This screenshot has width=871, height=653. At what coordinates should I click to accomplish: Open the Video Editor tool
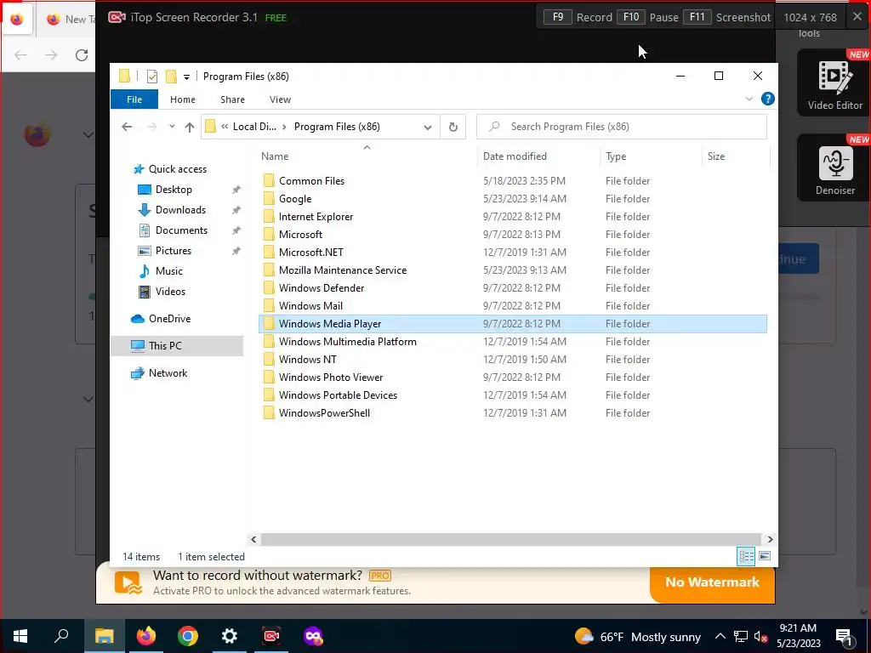[834, 83]
